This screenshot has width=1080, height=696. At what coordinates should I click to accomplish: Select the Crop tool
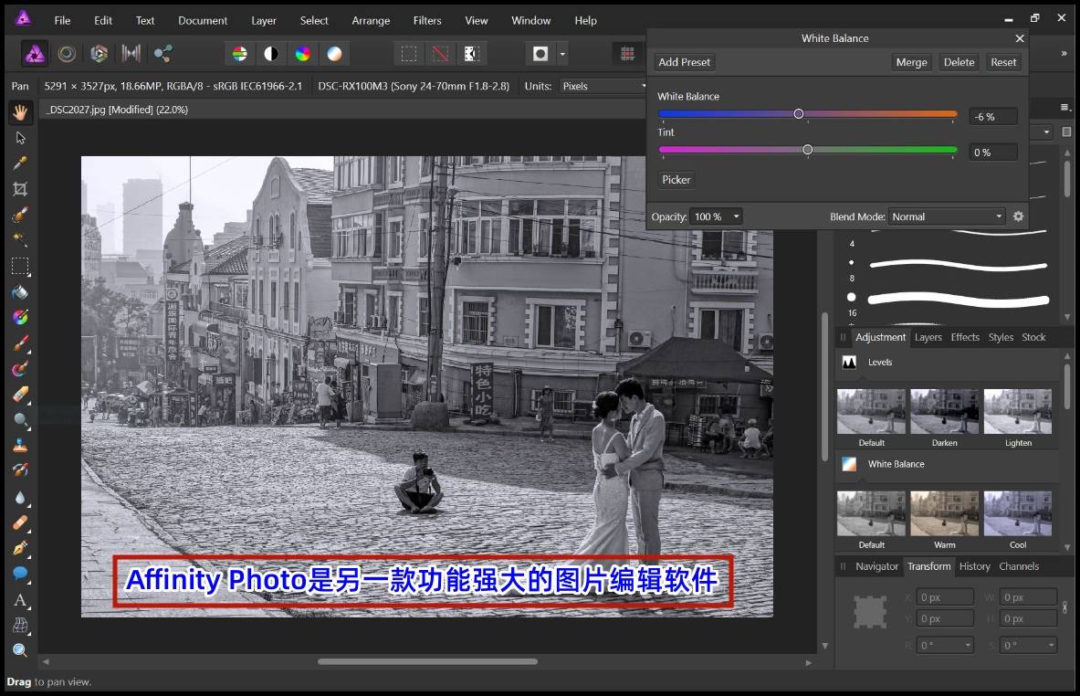coord(20,189)
